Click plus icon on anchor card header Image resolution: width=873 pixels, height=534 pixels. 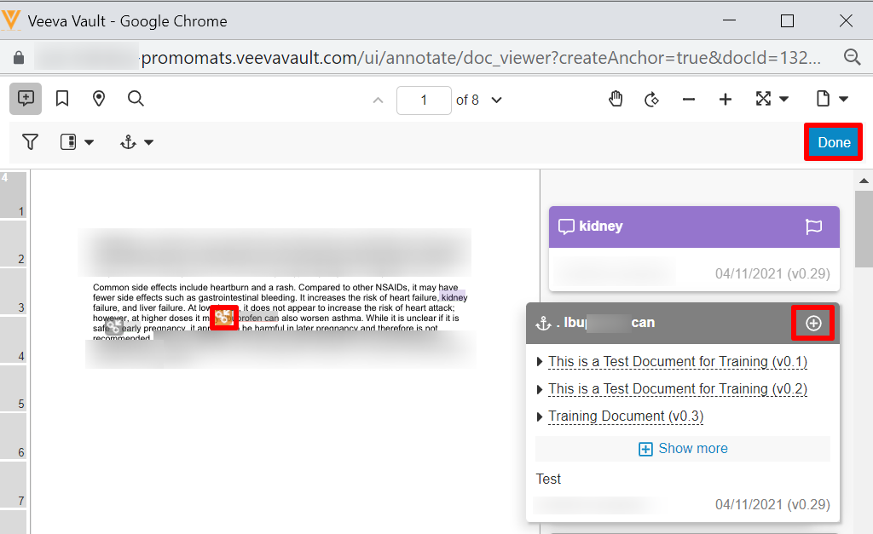[813, 323]
